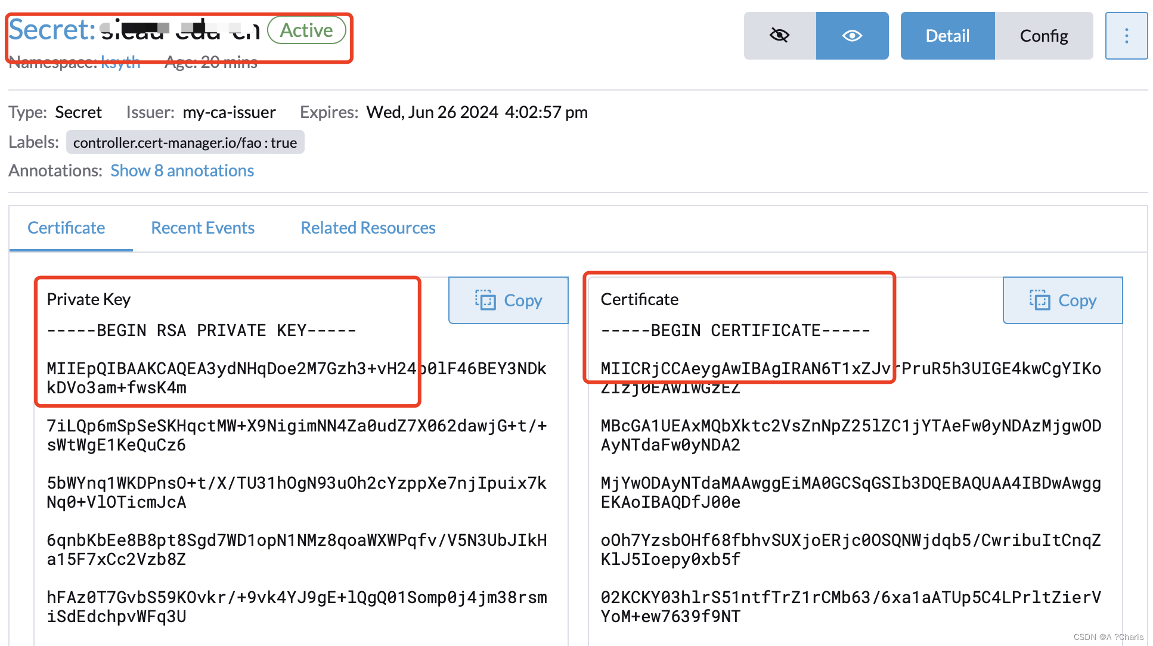Open the Recent Events tab
The image size is (1153, 646).
coord(203,228)
